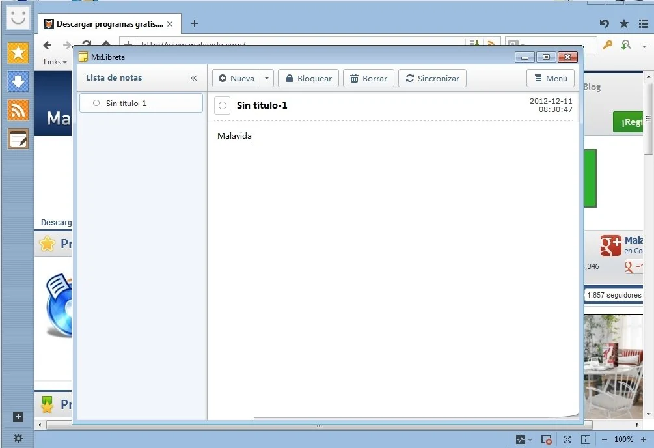Open the Menú button

551,78
